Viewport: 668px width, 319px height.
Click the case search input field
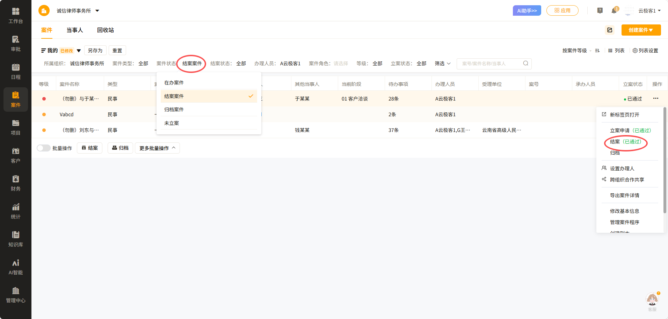[494, 64]
